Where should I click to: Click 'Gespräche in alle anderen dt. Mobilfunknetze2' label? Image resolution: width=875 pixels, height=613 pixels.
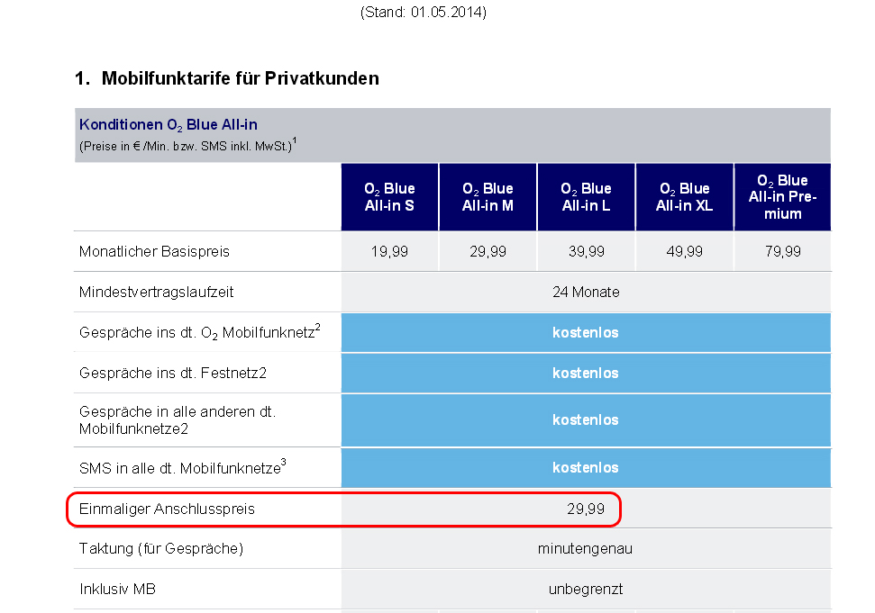(178, 420)
